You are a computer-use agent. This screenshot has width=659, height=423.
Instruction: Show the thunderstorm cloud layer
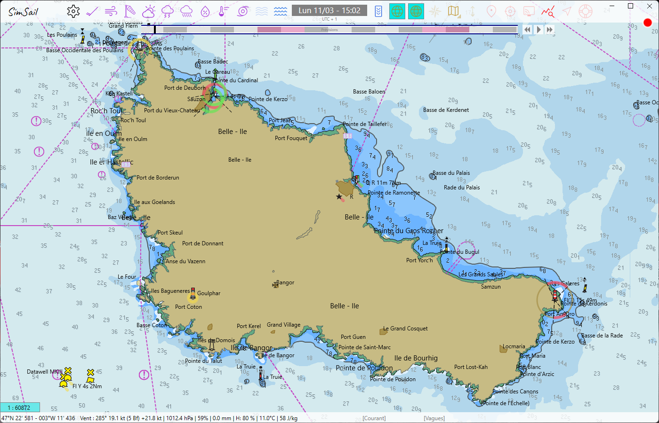(x=168, y=11)
